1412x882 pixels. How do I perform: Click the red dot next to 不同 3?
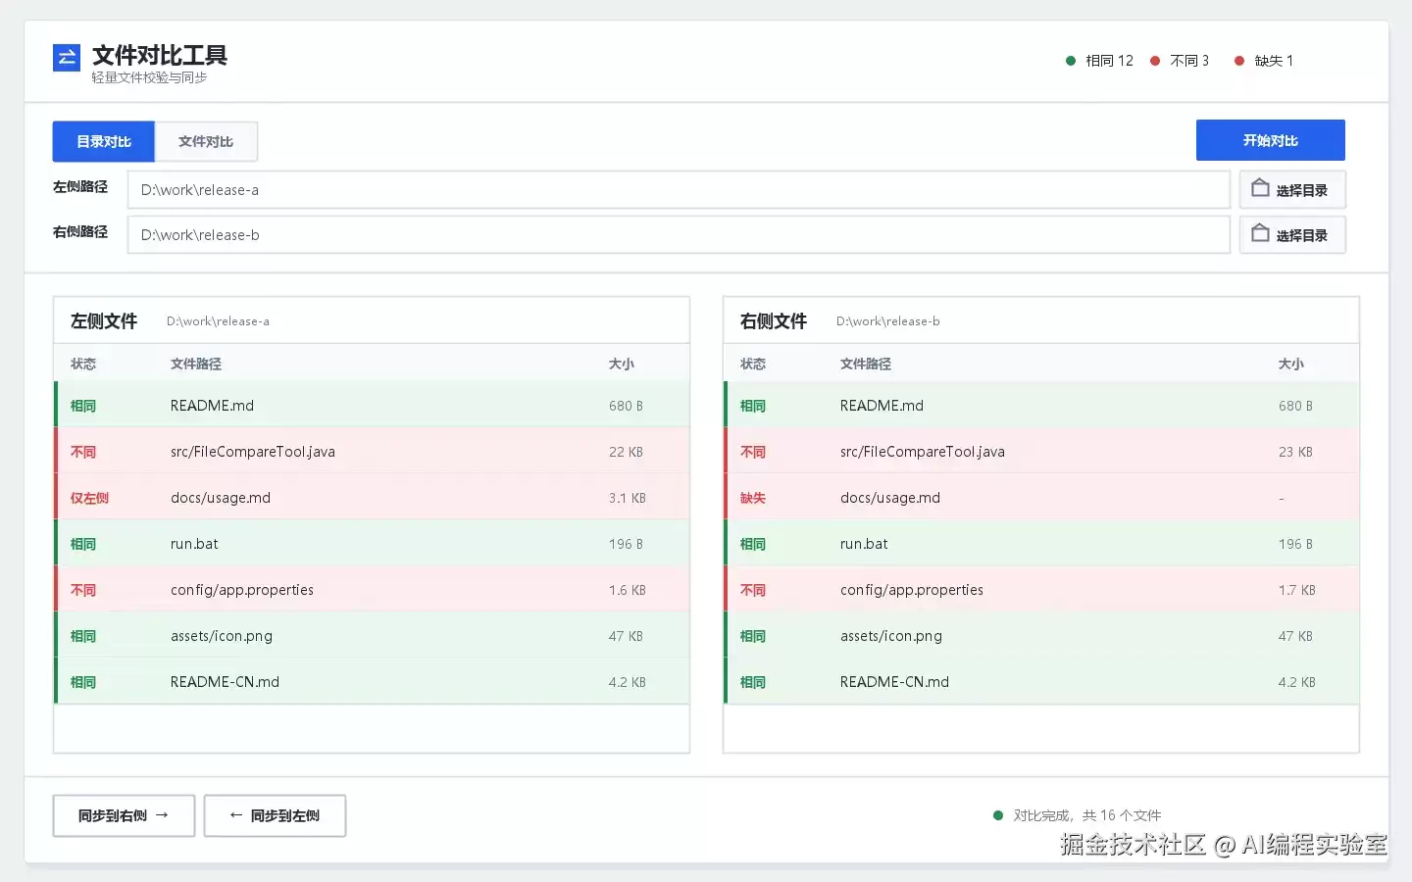click(1155, 61)
